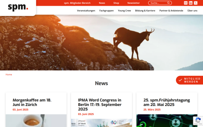203x127 pixels.
Task: Click the reCAPTCHA badge icon
Action: point(198,121)
